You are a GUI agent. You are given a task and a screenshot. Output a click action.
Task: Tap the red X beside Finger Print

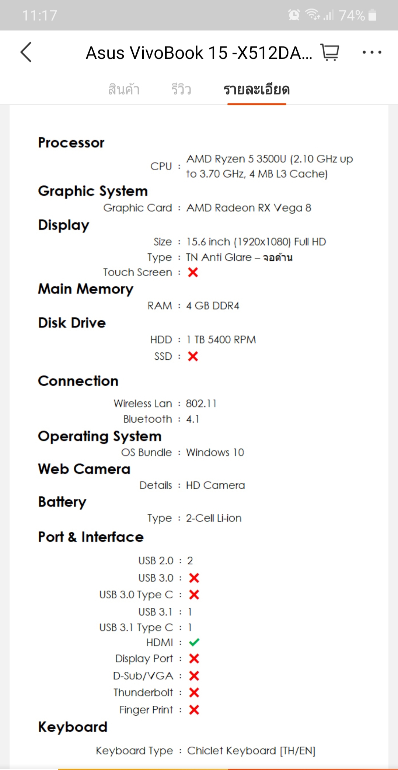click(194, 709)
